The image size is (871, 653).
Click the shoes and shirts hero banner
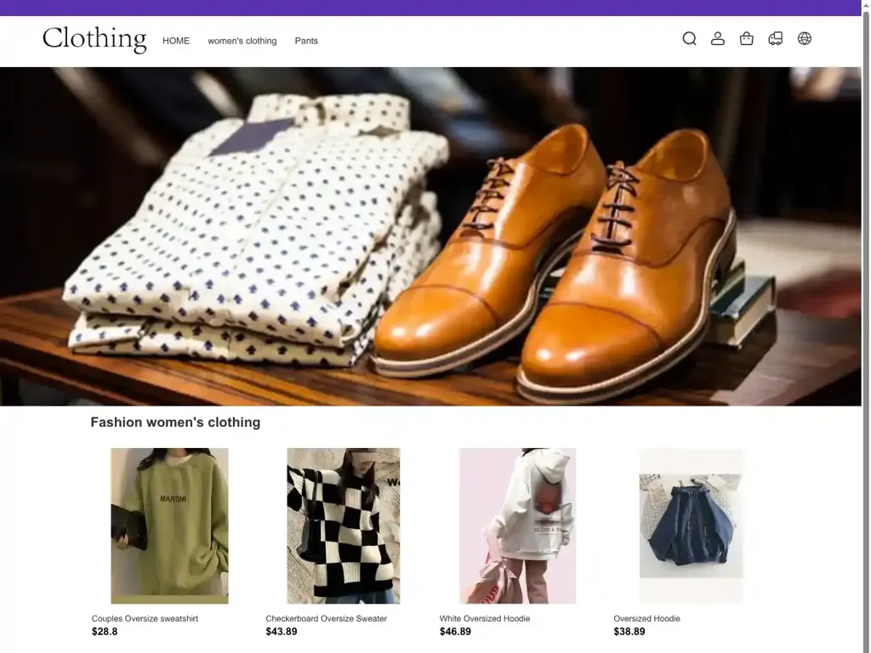tap(435, 236)
